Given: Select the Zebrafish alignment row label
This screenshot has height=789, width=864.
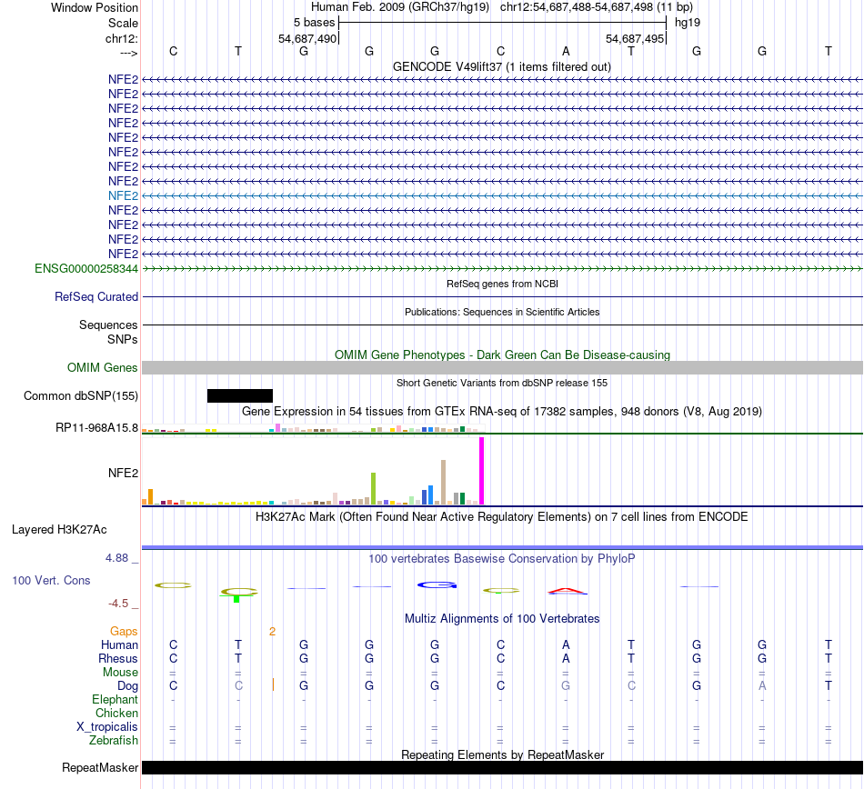Looking at the screenshot, I should tap(114, 740).
